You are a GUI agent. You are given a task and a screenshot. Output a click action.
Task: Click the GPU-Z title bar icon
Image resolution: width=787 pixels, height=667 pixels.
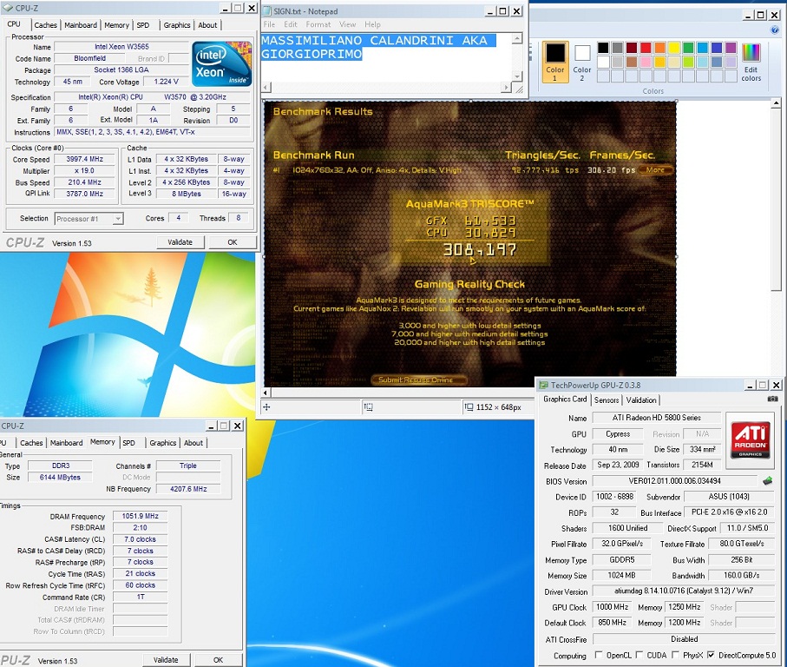pyautogui.click(x=543, y=386)
